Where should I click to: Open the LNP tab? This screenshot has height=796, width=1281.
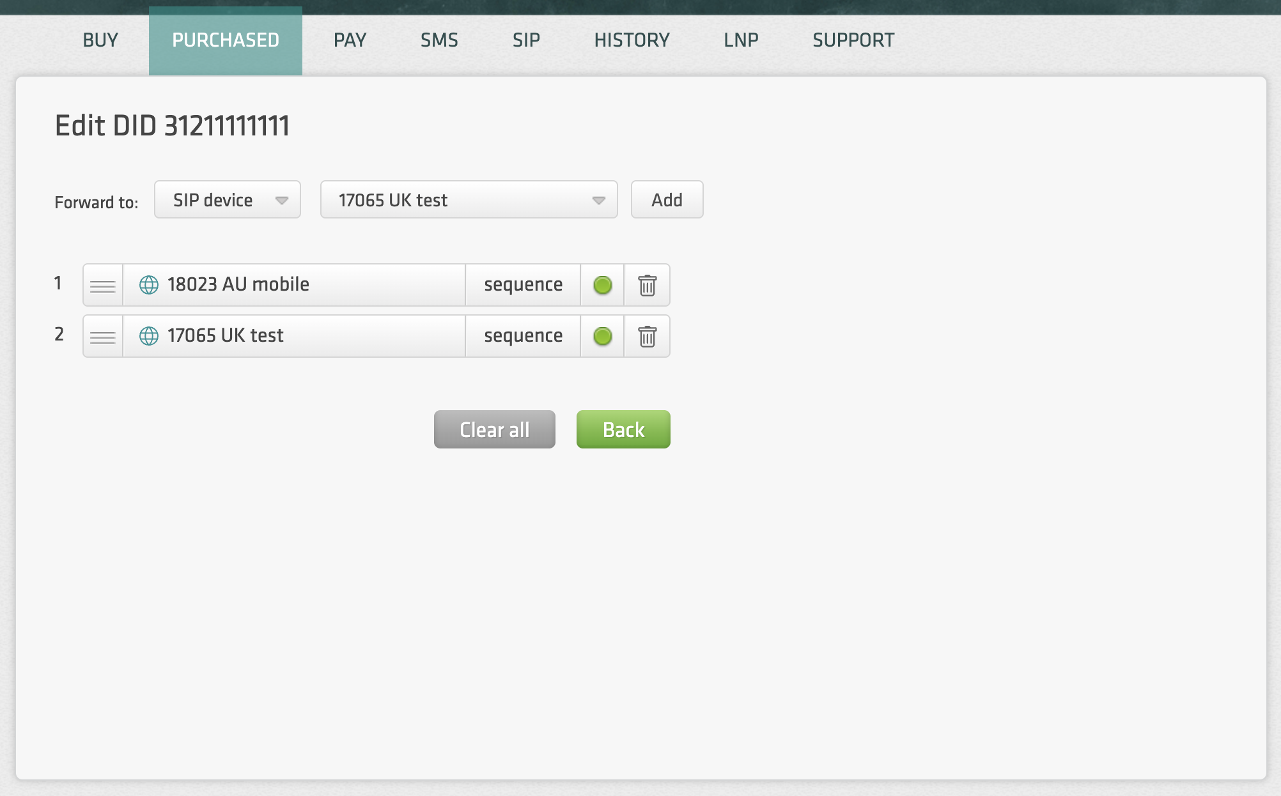(741, 40)
